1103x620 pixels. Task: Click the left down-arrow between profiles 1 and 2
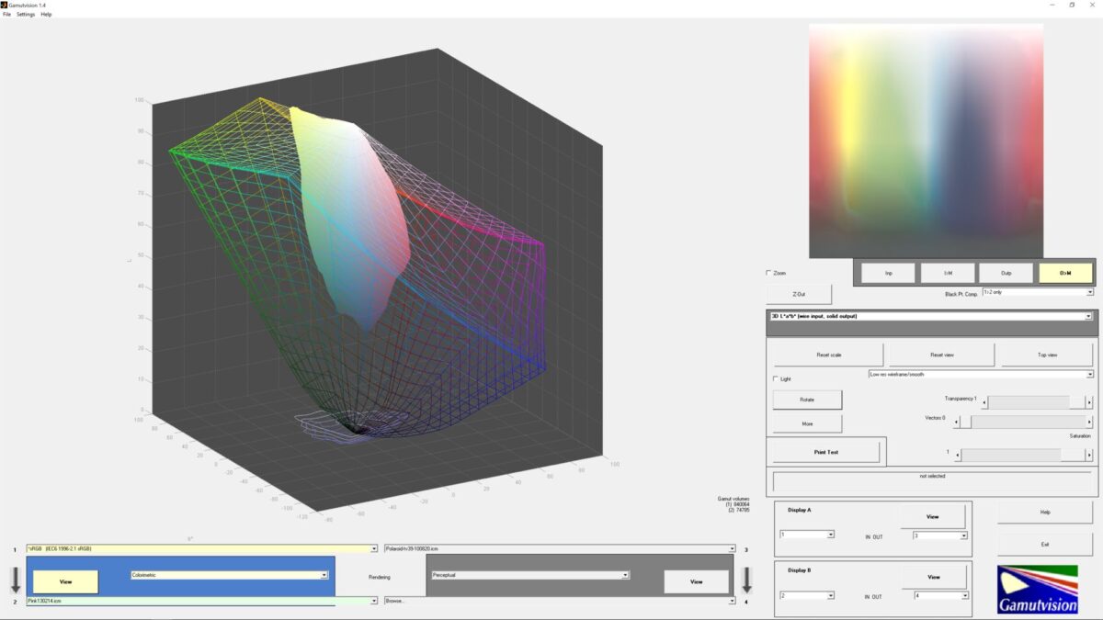[16, 580]
